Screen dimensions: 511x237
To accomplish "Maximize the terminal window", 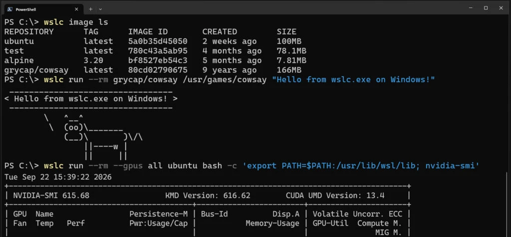I will click(x=486, y=8).
